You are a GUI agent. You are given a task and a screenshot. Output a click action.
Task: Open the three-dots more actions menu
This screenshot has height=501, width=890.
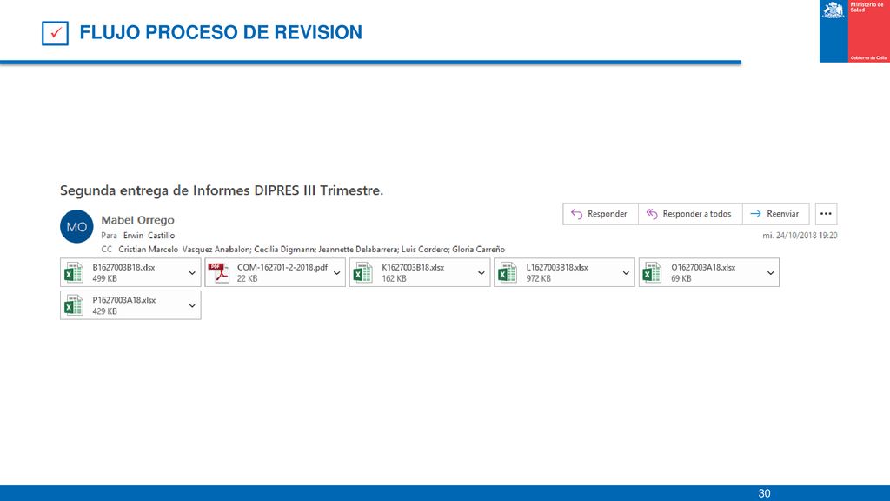[x=826, y=214]
